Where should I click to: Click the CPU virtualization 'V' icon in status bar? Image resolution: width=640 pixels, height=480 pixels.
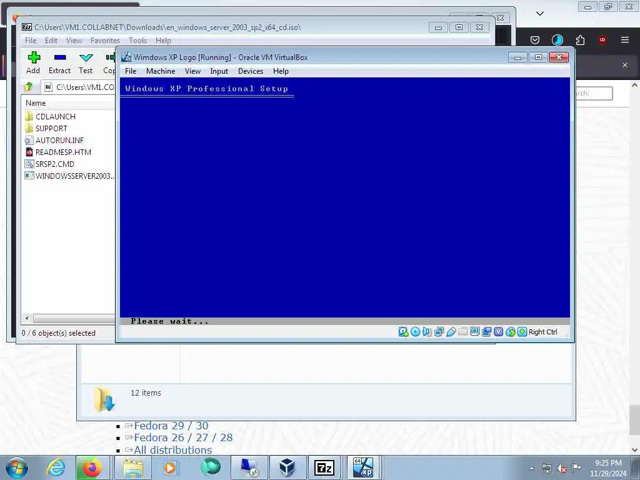point(498,332)
